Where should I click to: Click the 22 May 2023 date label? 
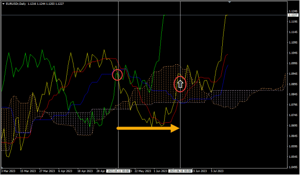[143, 171]
